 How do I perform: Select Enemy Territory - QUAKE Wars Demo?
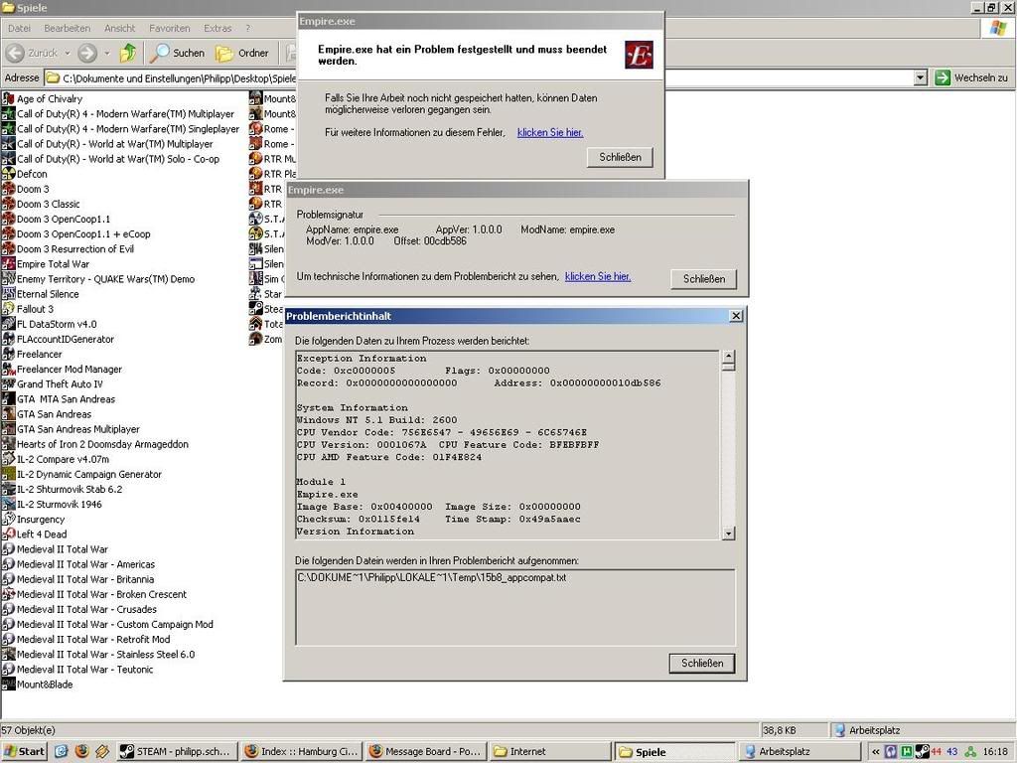[x=98, y=279]
